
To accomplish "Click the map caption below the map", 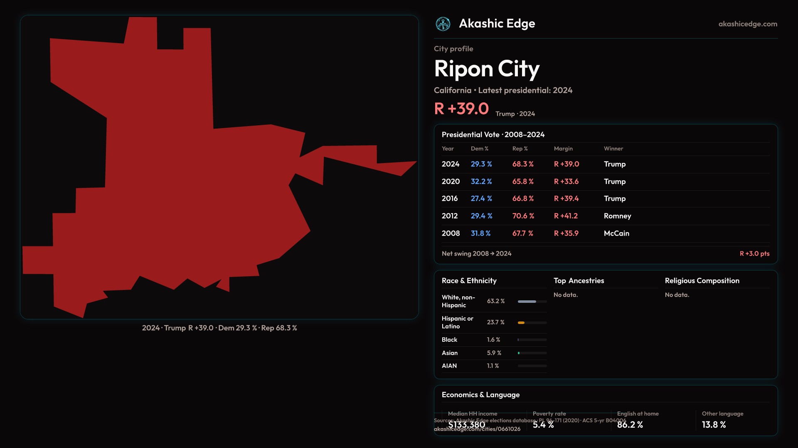I will tap(219, 328).
